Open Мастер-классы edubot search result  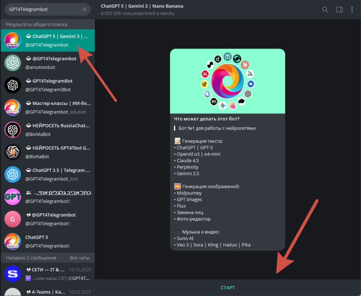[48, 108]
